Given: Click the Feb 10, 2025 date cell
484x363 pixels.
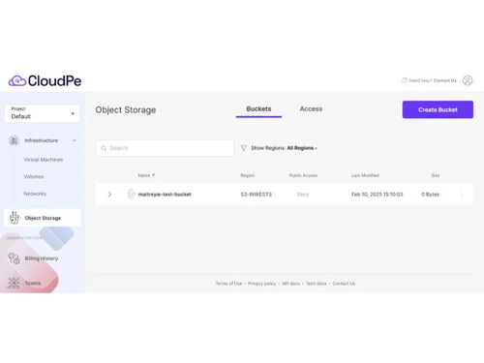Looking at the screenshot, I should [x=378, y=195].
